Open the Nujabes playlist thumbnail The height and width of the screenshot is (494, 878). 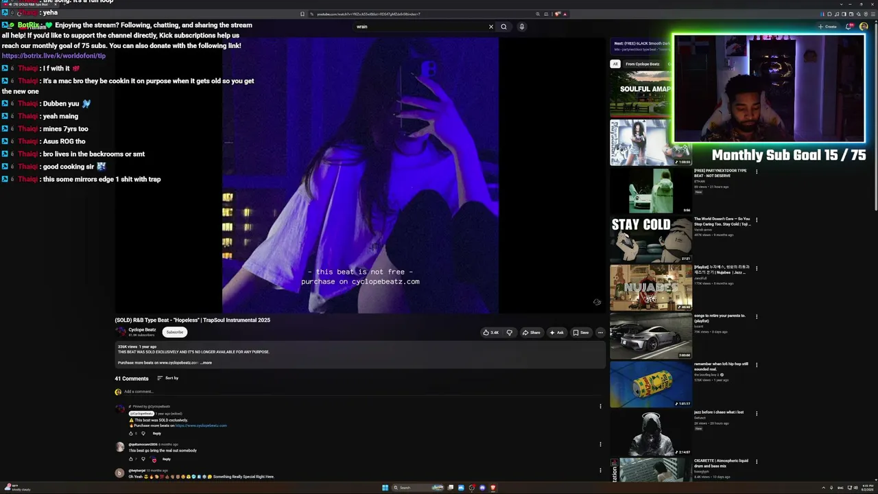(x=651, y=287)
